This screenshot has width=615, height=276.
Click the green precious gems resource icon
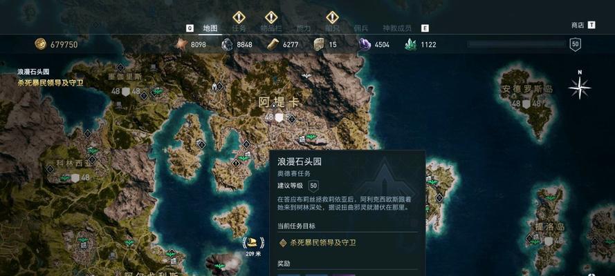pos(411,44)
